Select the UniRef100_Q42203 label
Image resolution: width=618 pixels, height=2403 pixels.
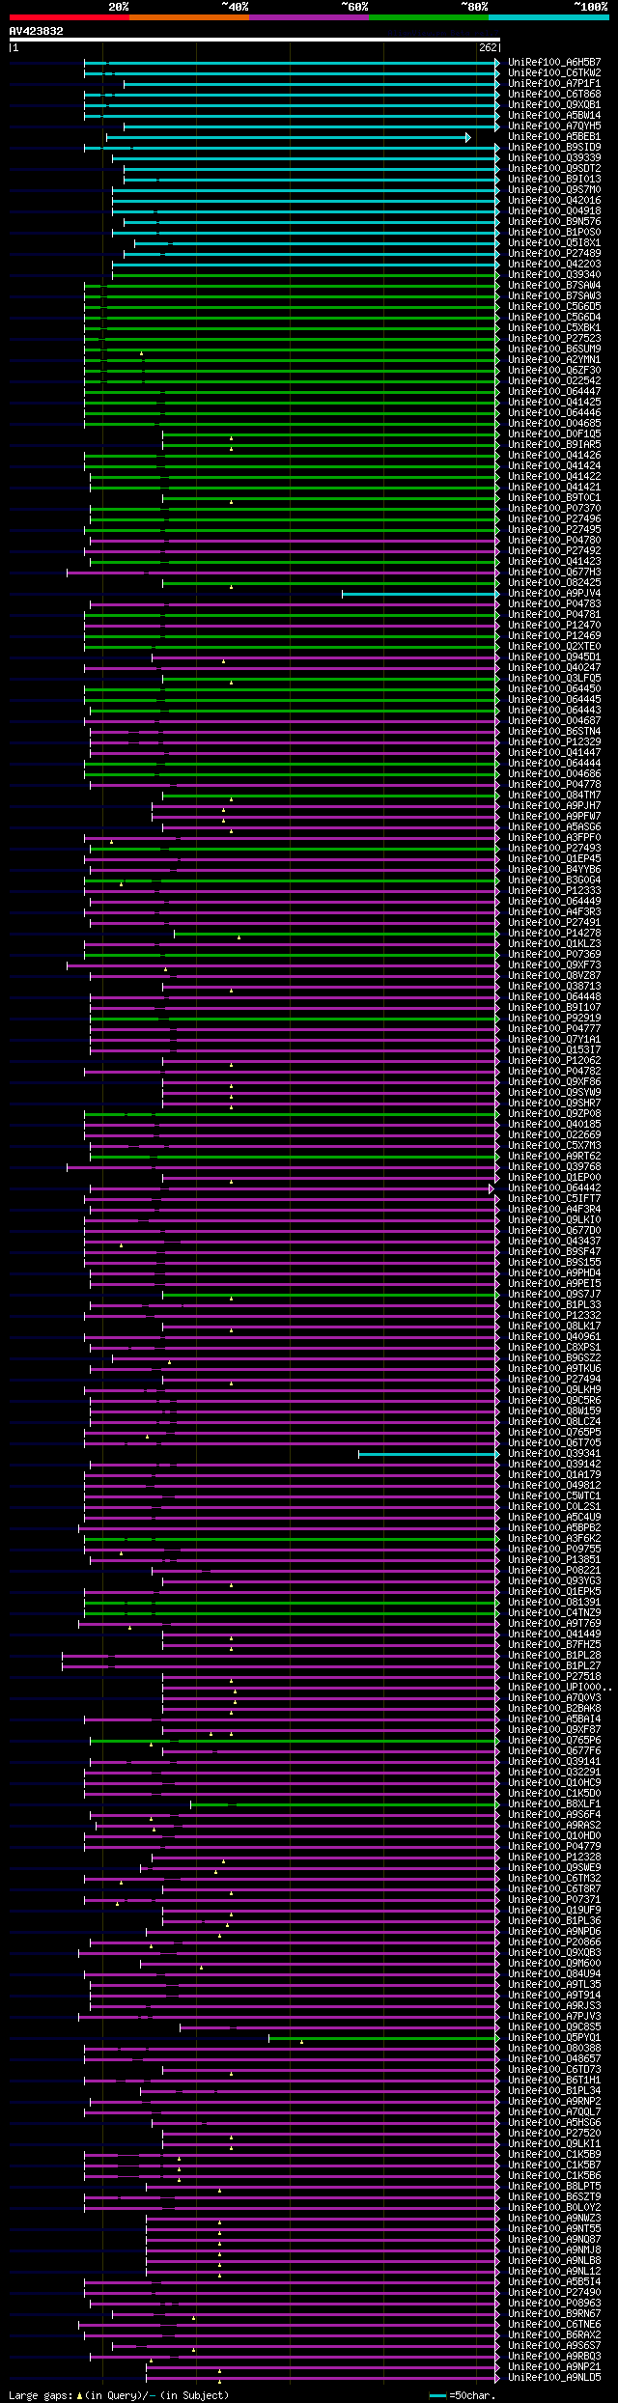click(554, 265)
